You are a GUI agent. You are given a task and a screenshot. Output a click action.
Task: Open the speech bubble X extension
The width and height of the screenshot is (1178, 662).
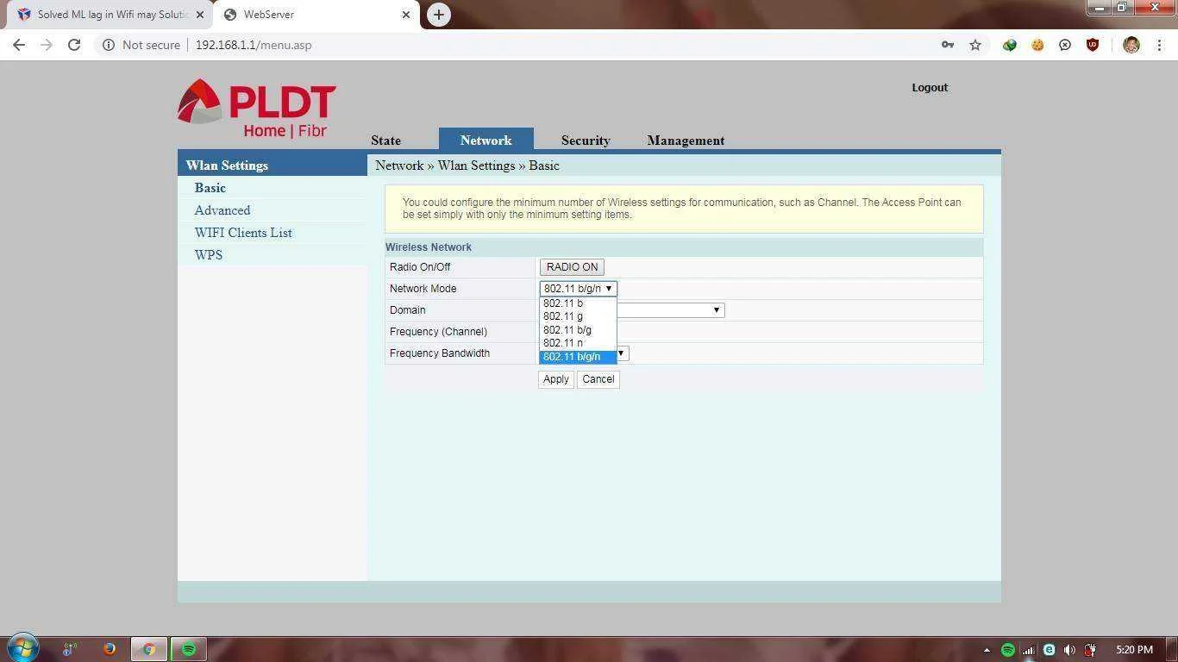(x=1065, y=45)
